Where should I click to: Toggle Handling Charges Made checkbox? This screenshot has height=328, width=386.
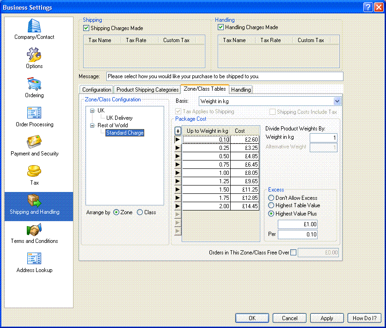pyautogui.click(x=221, y=27)
